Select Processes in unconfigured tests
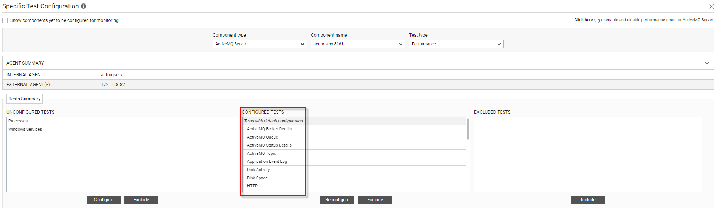Image resolution: width=717 pixels, height=210 pixels. pos(122,121)
